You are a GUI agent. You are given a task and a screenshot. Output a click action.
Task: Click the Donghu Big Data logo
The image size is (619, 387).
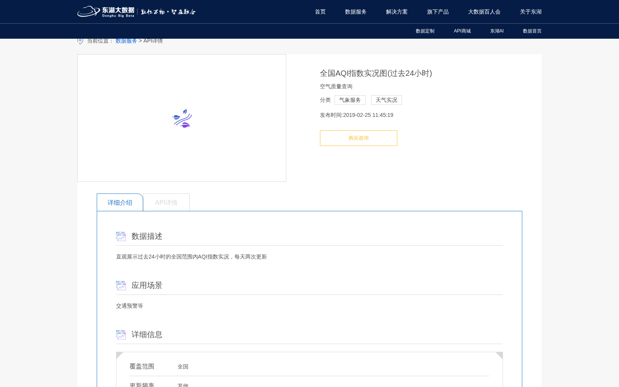(x=106, y=12)
